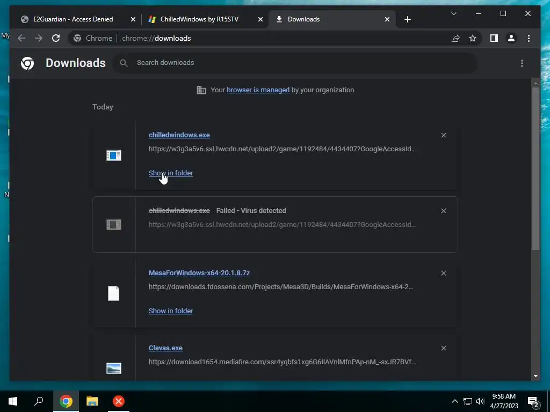Click the 'Today' date heading
Image resolution: width=550 pixels, height=412 pixels.
[x=103, y=107]
